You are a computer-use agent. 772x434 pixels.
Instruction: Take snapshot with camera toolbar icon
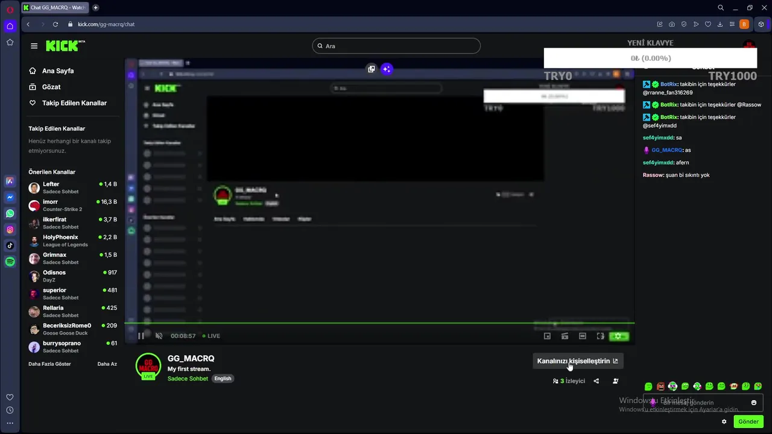pyautogui.click(x=672, y=24)
